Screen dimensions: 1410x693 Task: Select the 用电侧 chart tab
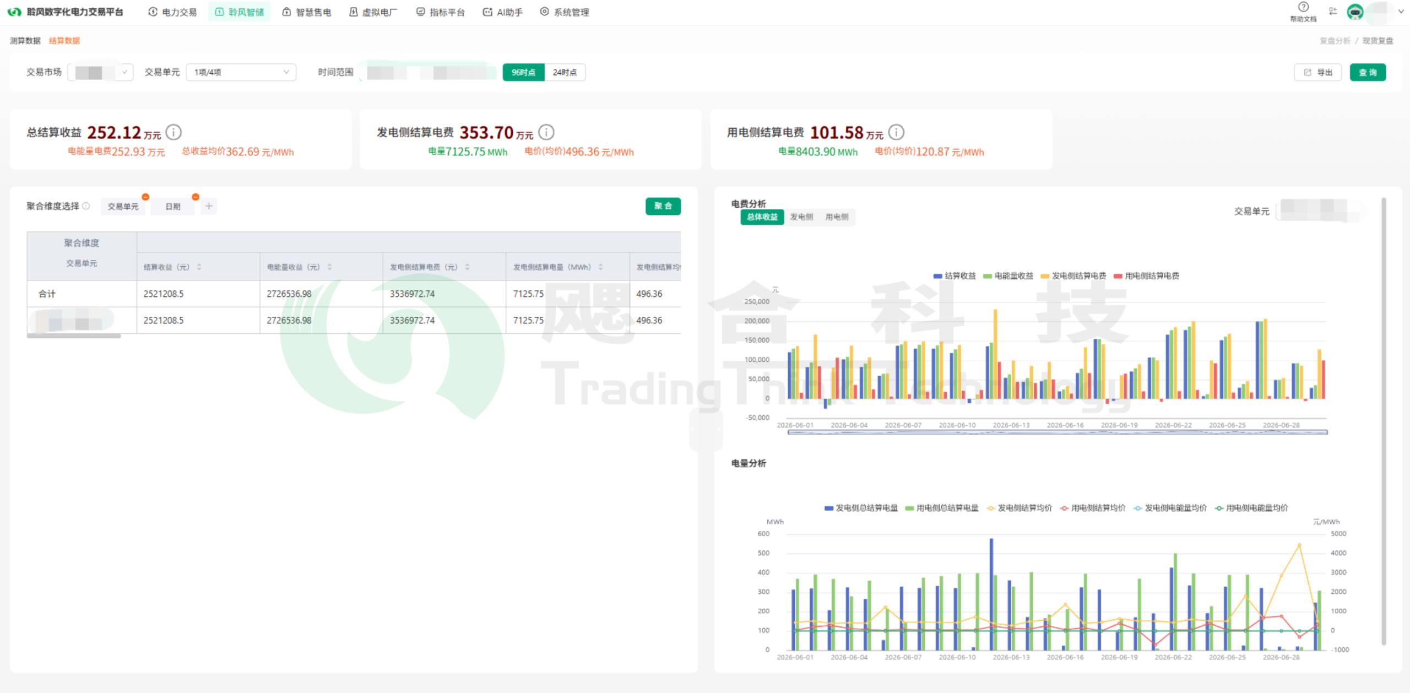pyautogui.click(x=837, y=217)
